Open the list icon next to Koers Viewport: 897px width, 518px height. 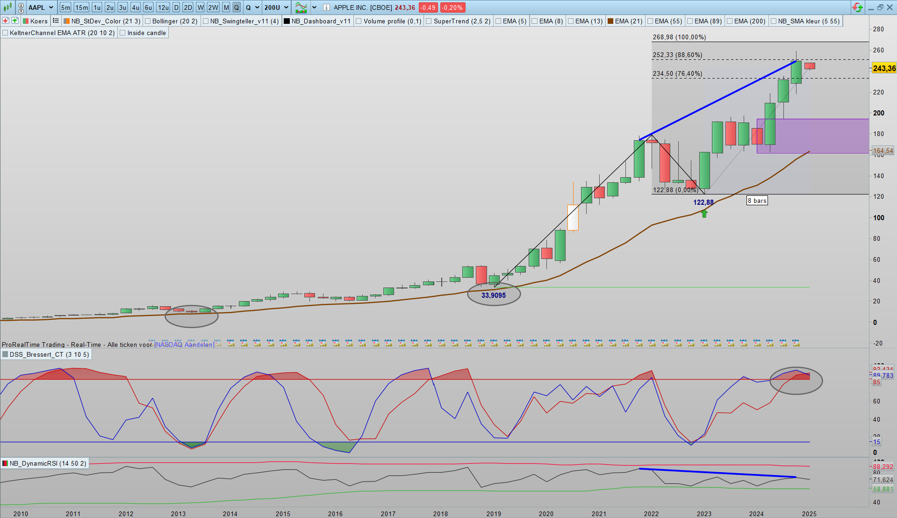point(56,21)
